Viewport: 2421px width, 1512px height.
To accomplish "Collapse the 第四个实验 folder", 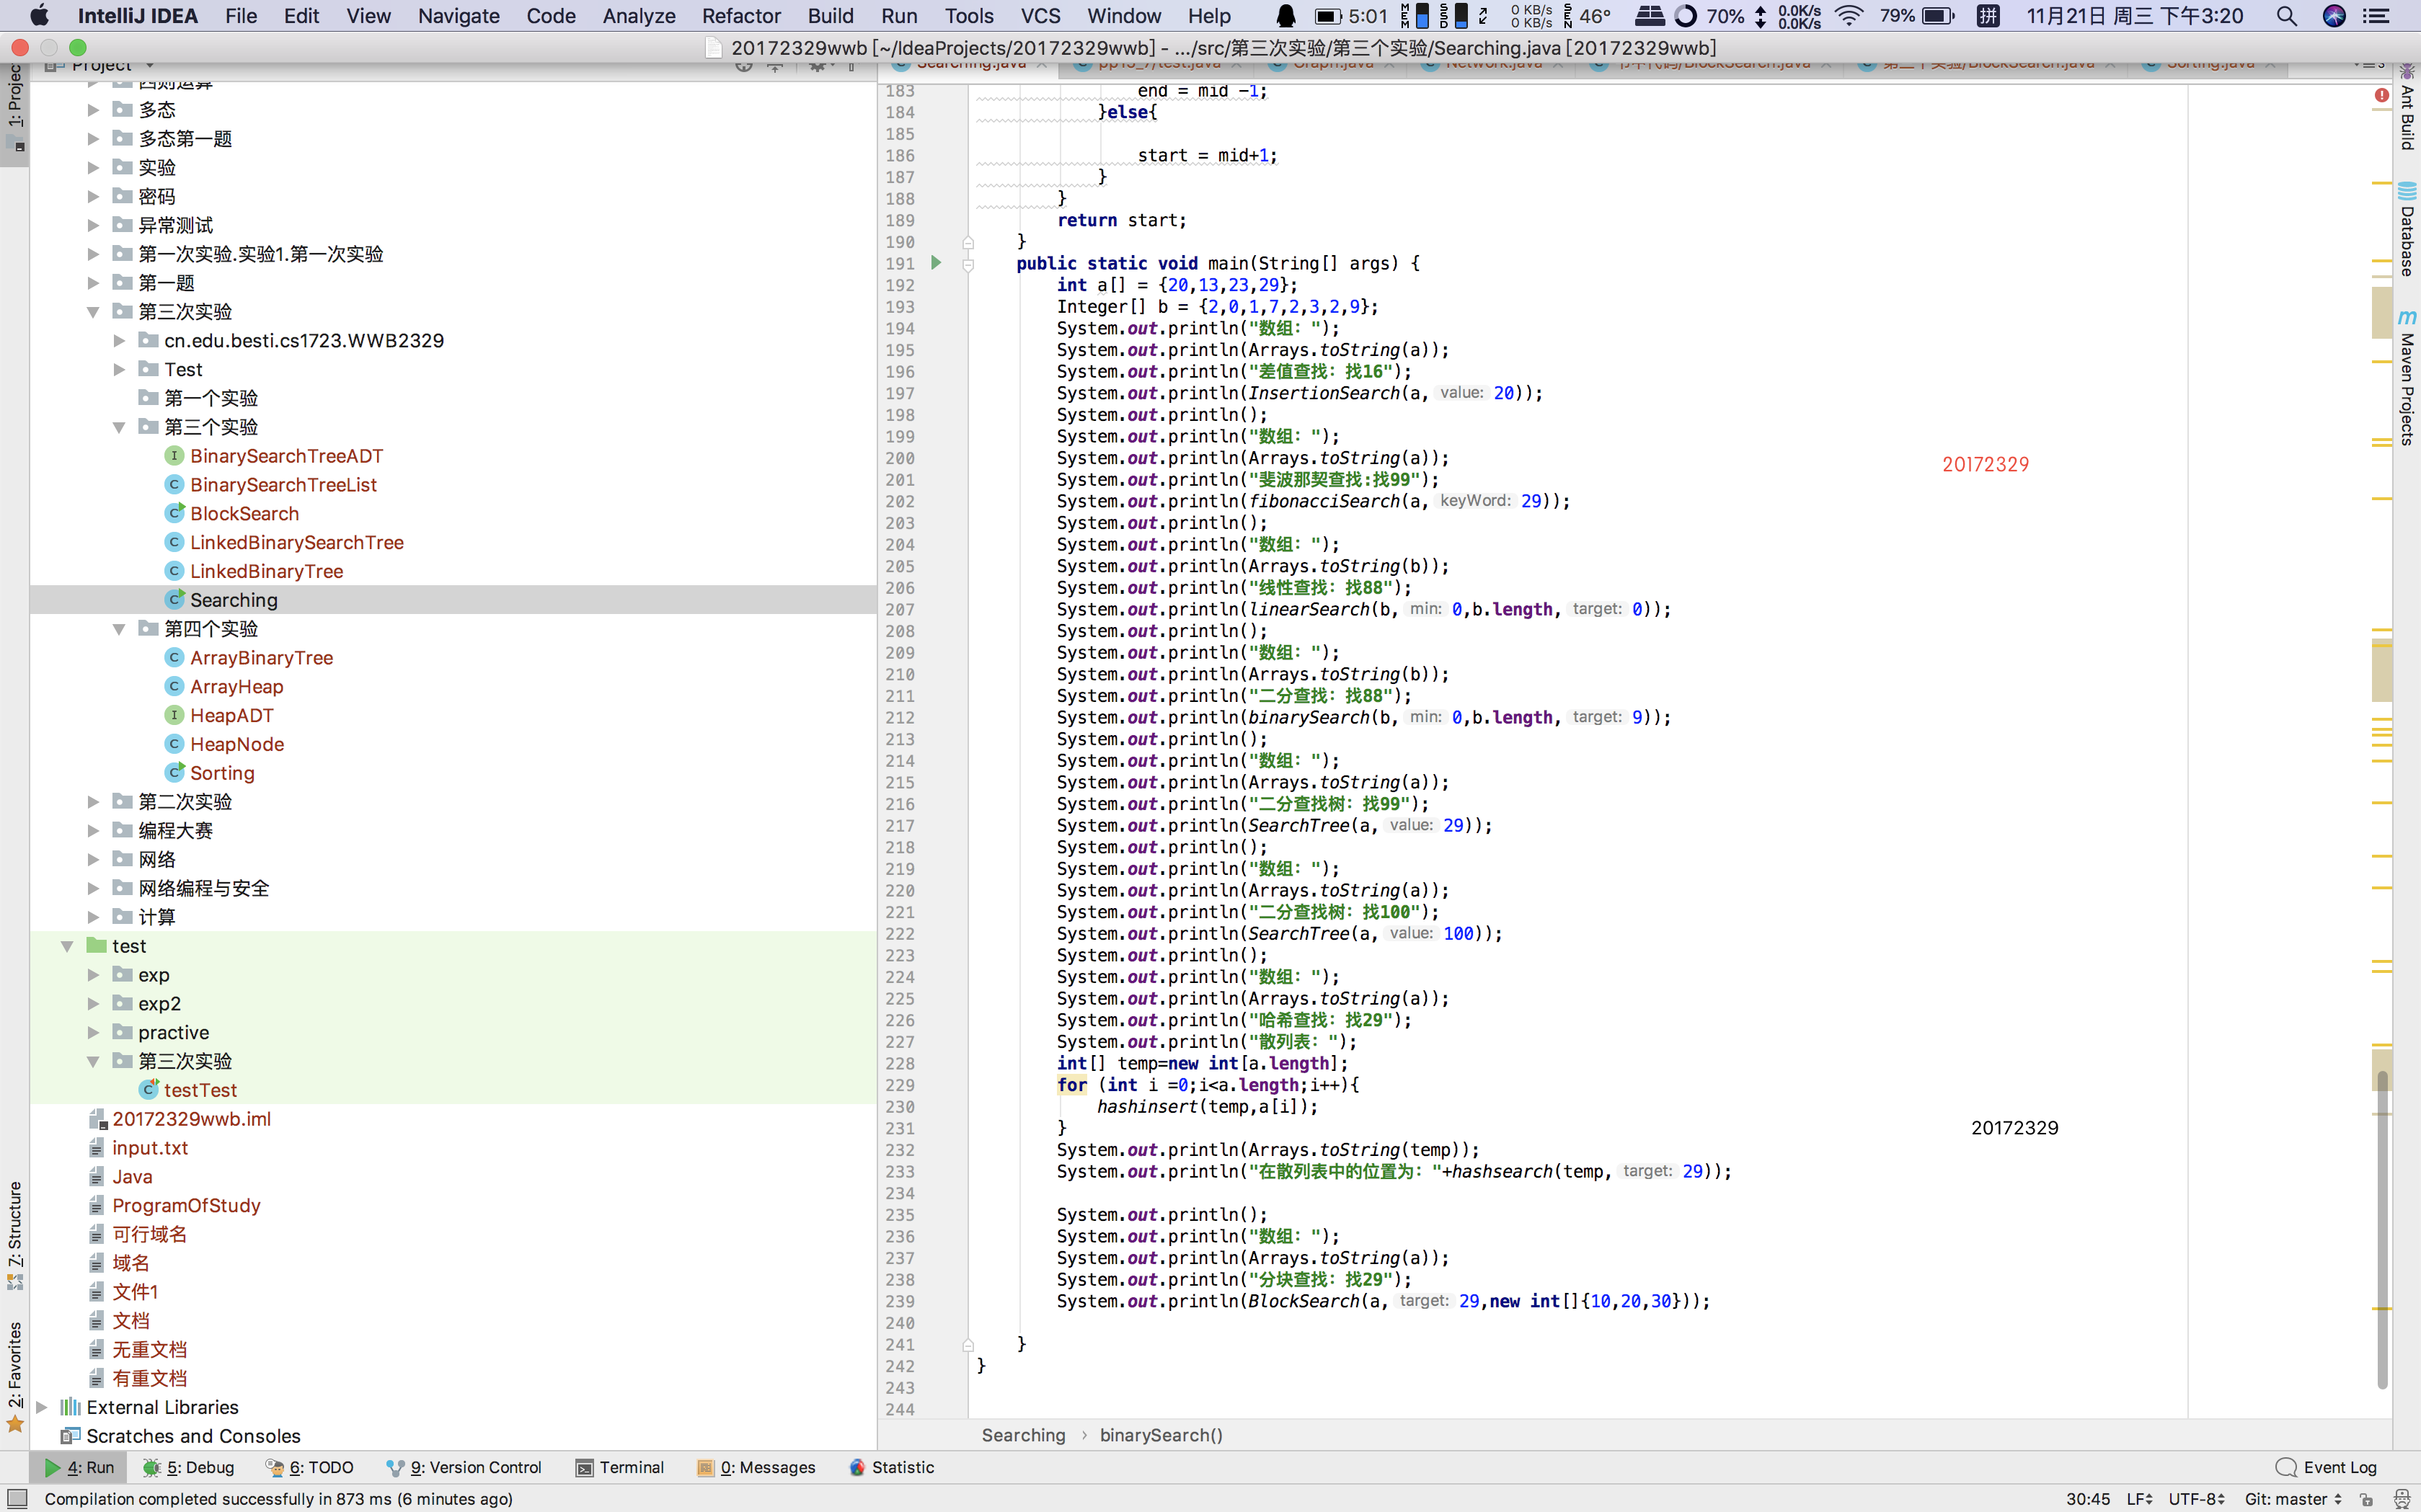I will pos(119,629).
